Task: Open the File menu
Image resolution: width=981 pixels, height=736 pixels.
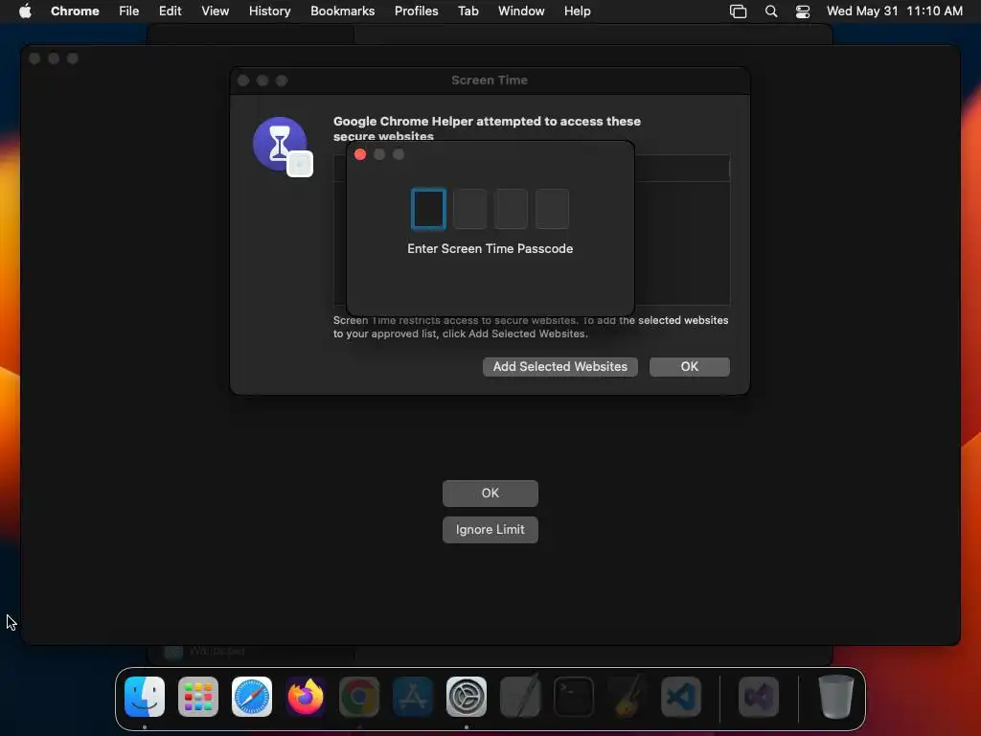Action: 129,11
